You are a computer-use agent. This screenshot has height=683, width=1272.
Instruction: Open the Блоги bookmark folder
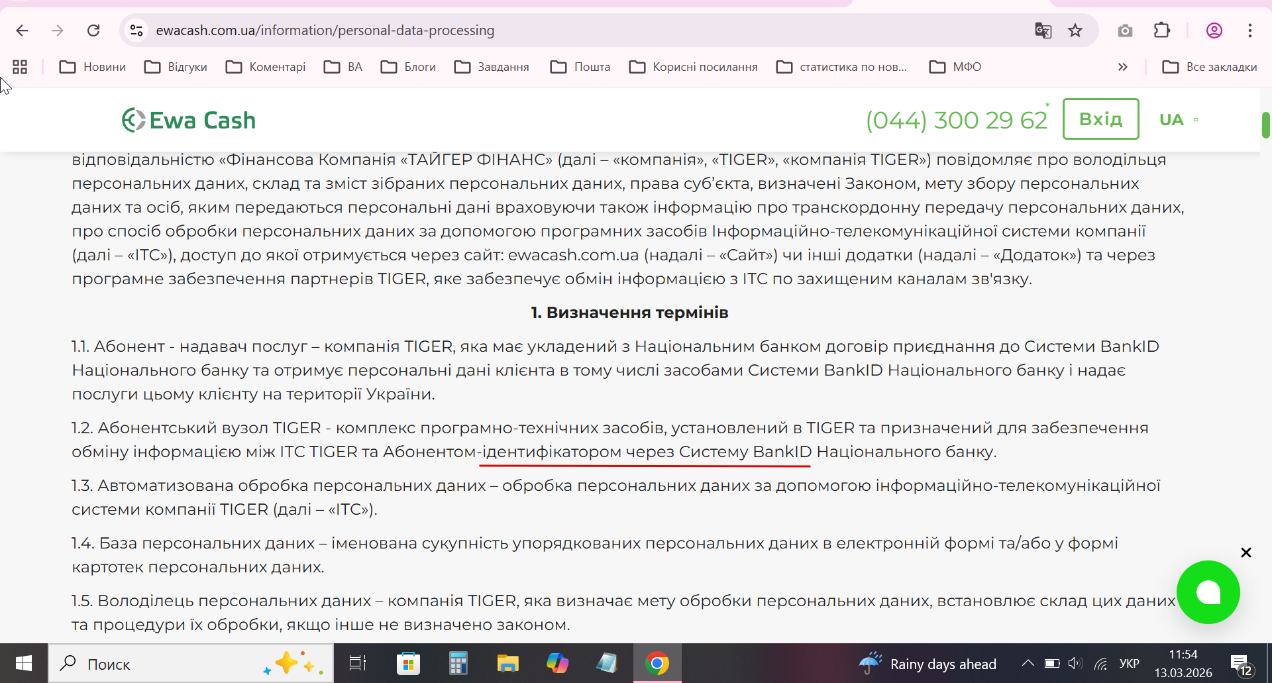pos(408,67)
